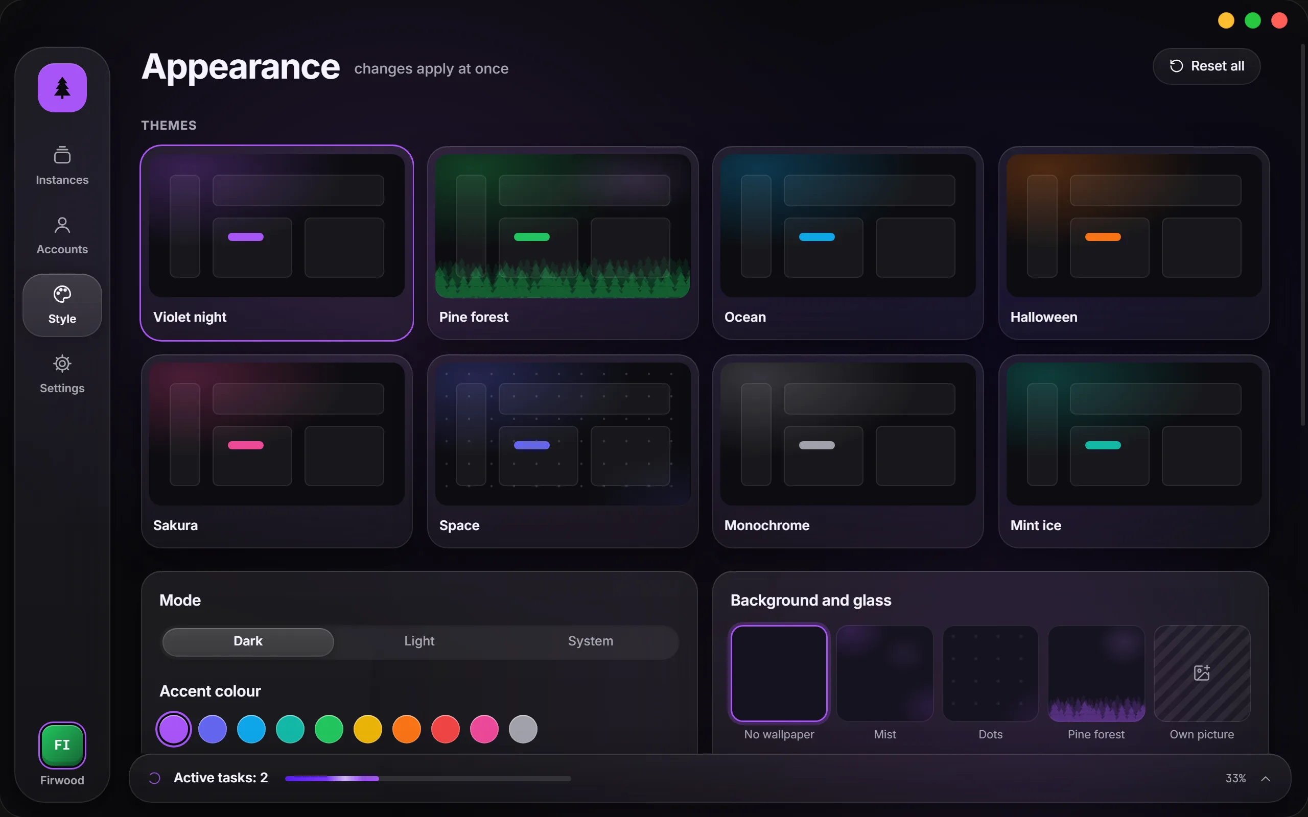This screenshot has width=1308, height=817.
Task: Select the Style palette sidebar item
Action: (62, 305)
